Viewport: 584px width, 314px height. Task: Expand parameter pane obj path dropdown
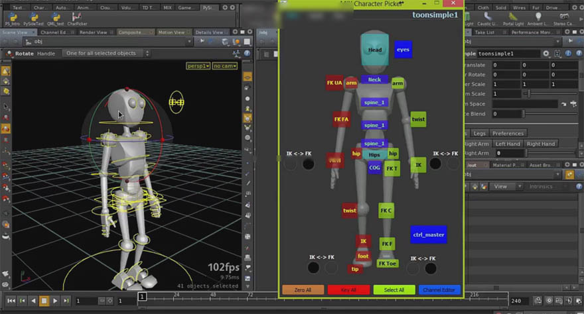[x=557, y=41]
